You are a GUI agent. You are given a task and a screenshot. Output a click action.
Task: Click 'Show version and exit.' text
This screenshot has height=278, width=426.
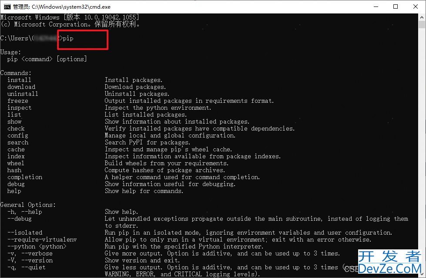click(x=142, y=261)
